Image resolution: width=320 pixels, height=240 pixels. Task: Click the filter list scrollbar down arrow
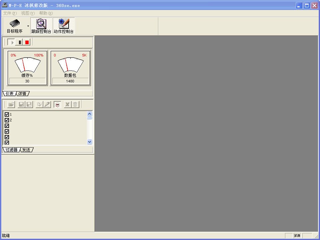point(89,142)
